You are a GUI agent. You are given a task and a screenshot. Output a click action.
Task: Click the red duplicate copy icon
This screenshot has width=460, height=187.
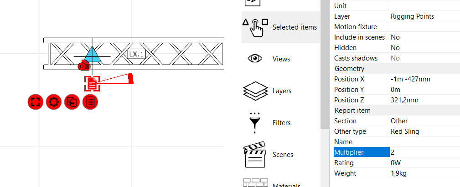[x=72, y=102]
